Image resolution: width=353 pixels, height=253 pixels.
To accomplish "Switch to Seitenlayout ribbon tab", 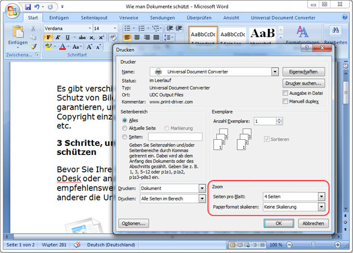I will (94, 18).
